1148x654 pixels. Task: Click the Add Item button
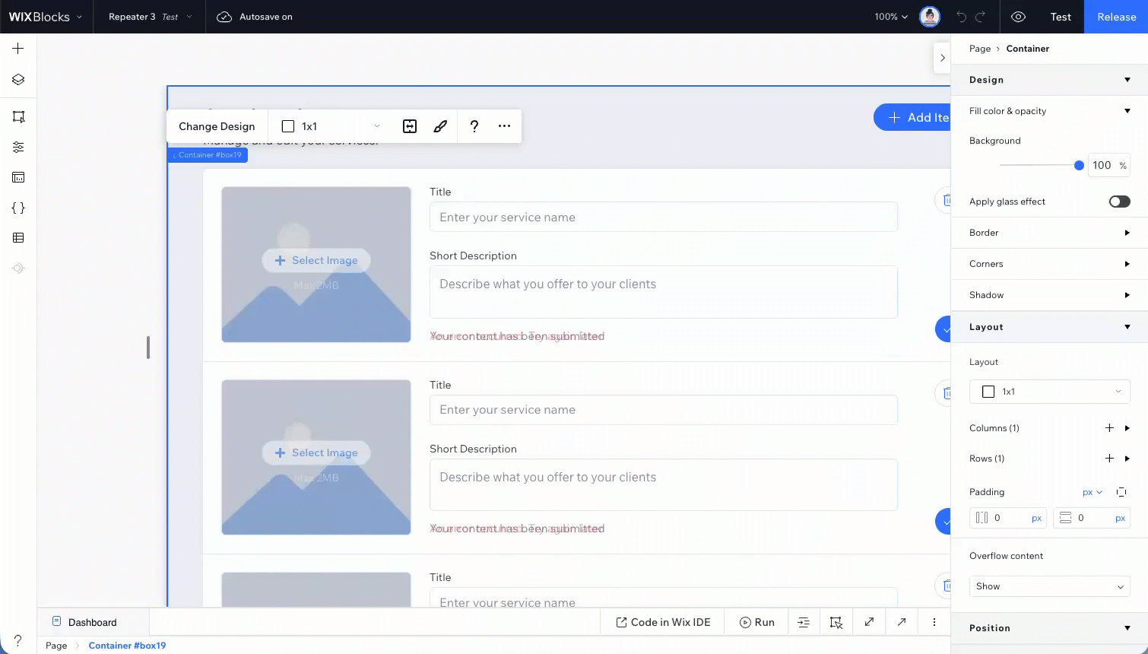tap(912, 117)
